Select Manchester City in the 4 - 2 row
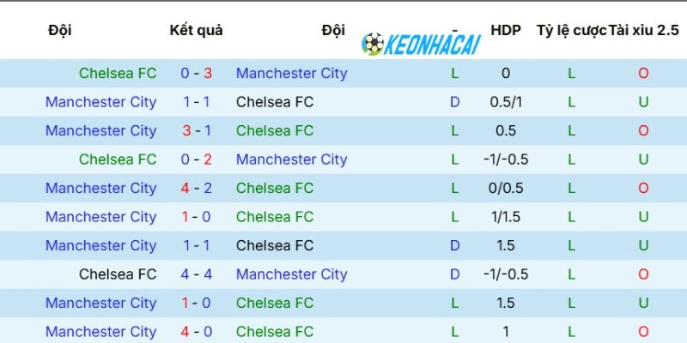Screen dimensions: 687x343 (100, 188)
